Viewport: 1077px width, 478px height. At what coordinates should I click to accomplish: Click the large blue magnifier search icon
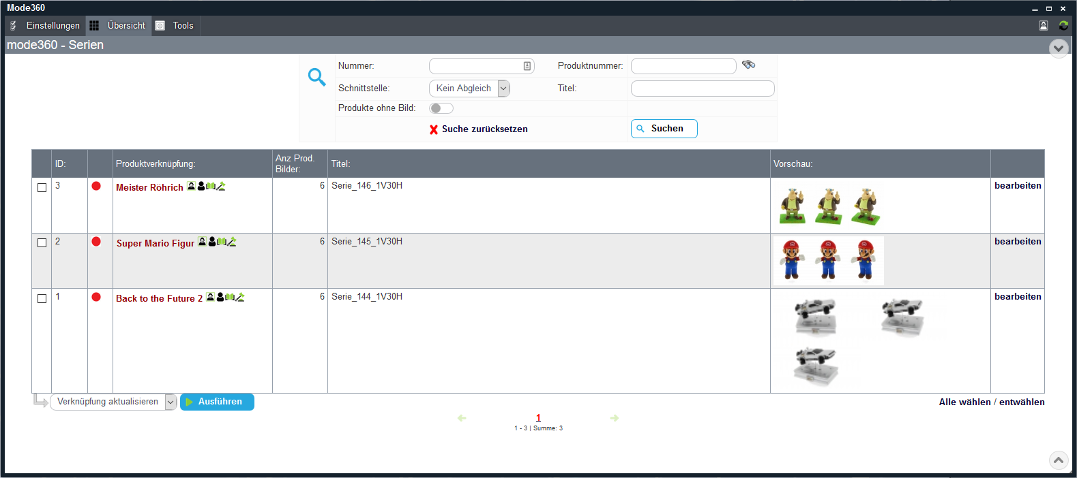click(316, 76)
